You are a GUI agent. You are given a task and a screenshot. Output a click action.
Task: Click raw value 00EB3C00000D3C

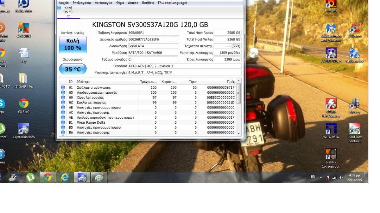[221, 98]
